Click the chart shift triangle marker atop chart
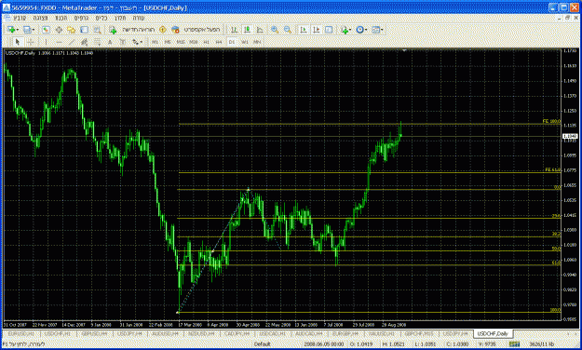Screen dimensions: 582x350 click(404, 50)
